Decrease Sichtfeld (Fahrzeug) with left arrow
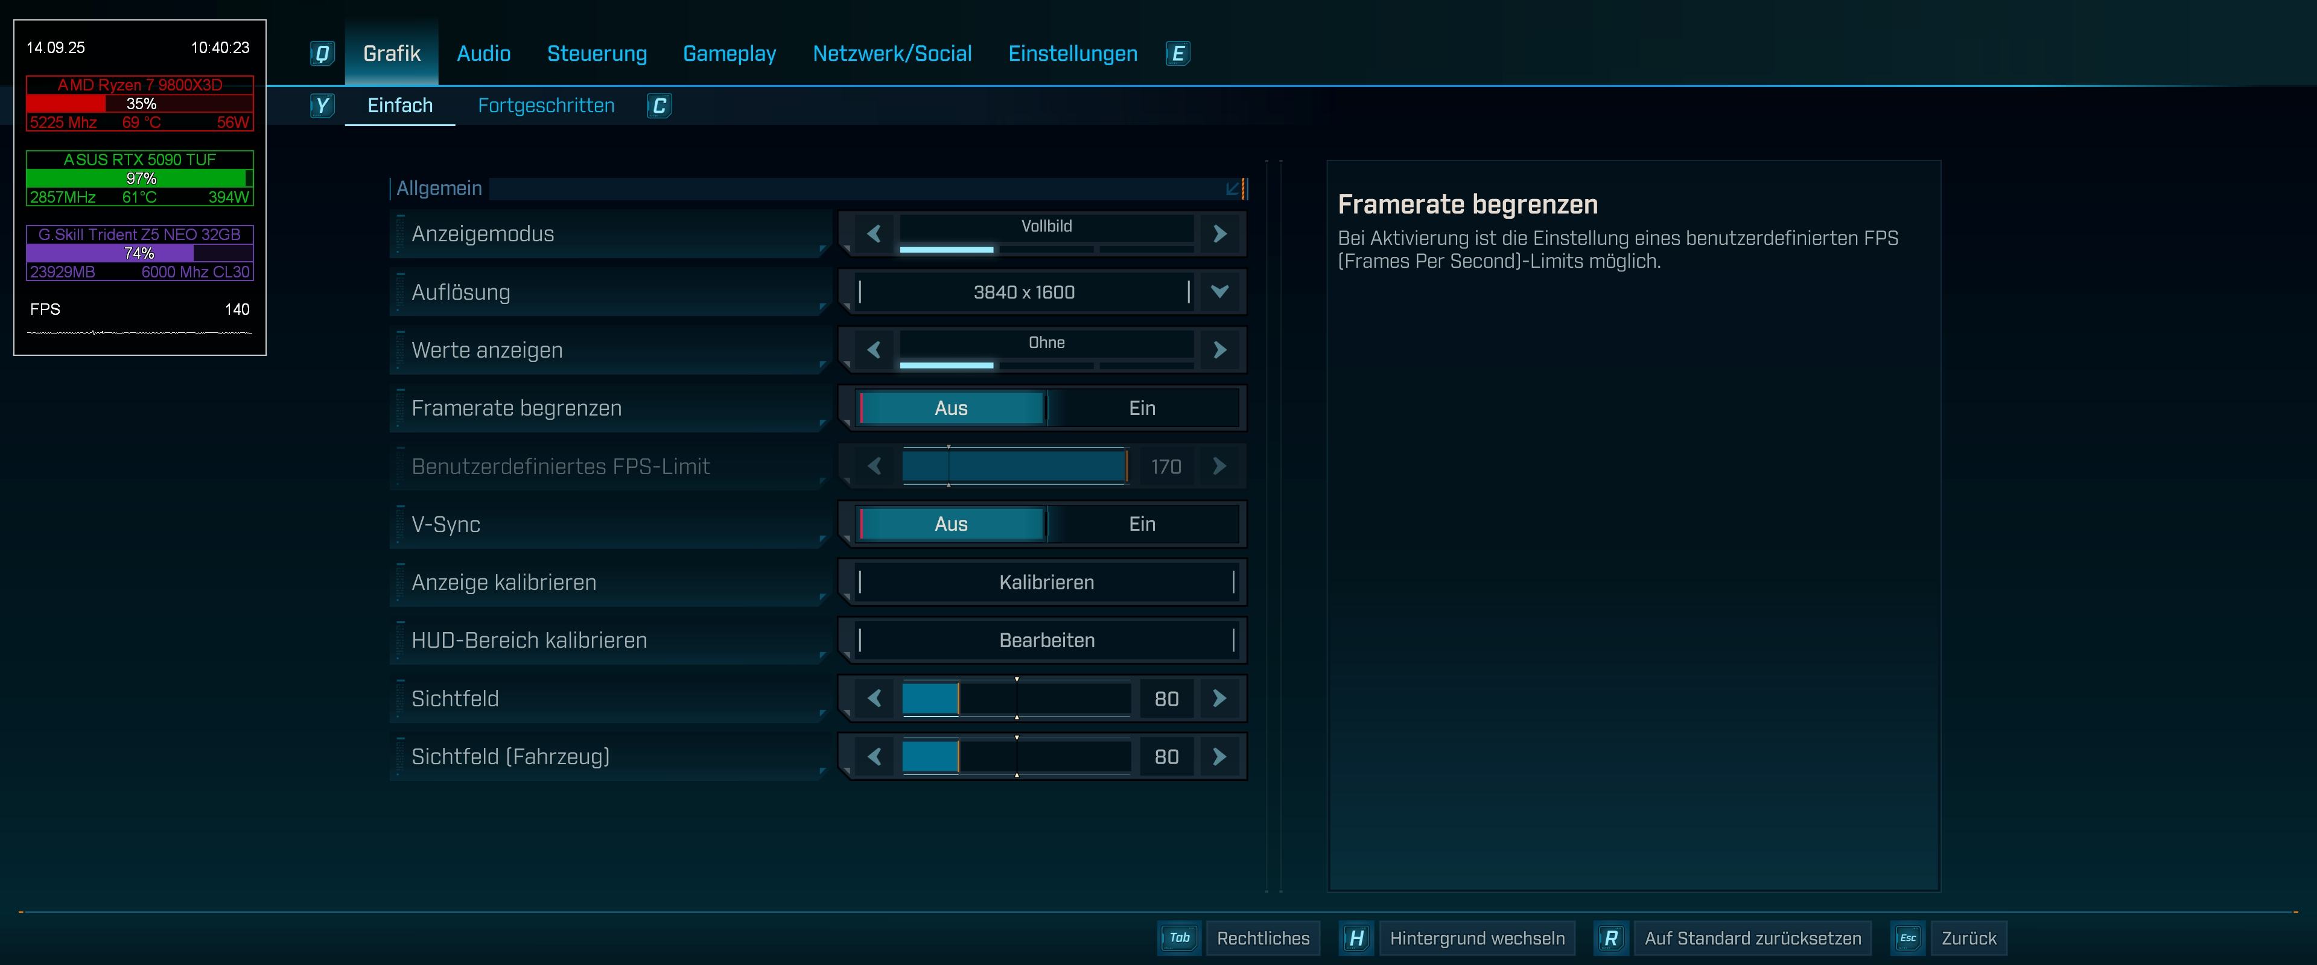The image size is (2317, 965). [x=873, y=758]
